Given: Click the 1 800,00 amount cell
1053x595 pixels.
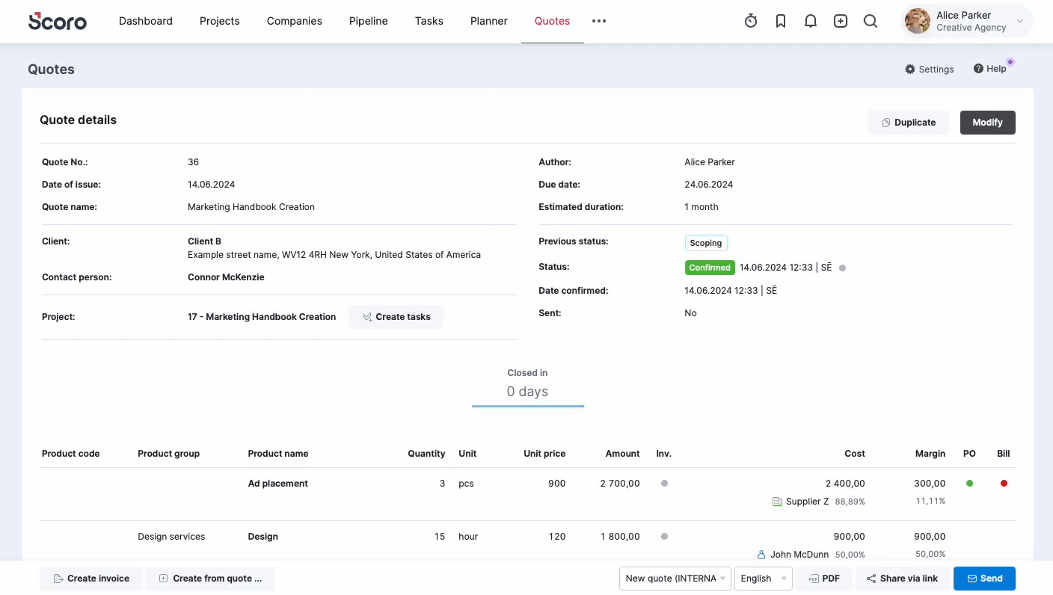Looking at the screenshot, I should (620, 537).
